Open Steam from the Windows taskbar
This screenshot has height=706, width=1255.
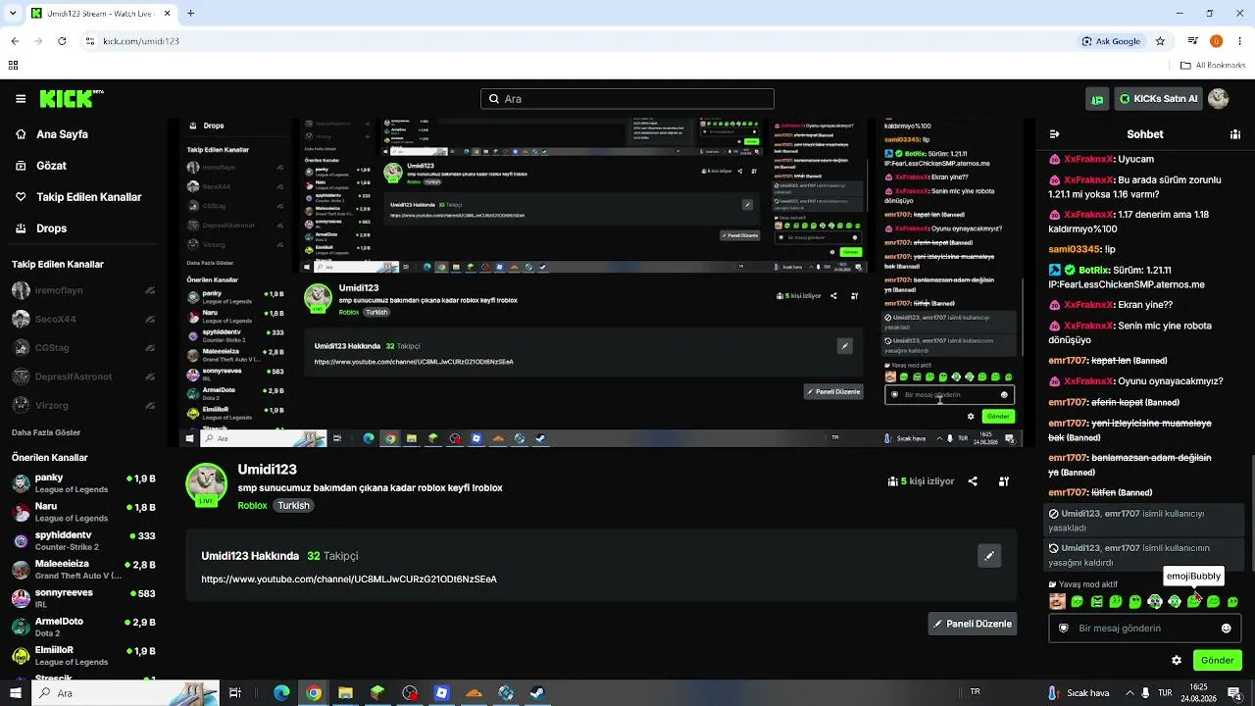click(x=537, y=692)
